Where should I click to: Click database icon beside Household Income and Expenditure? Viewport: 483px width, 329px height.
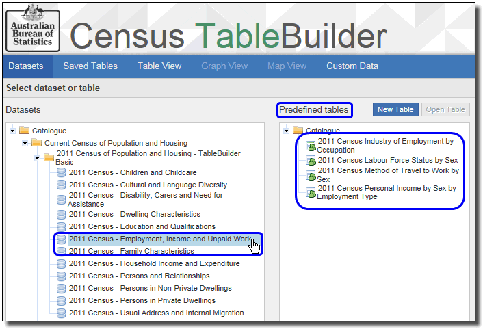pyautogui.click(x=62, y=263)
